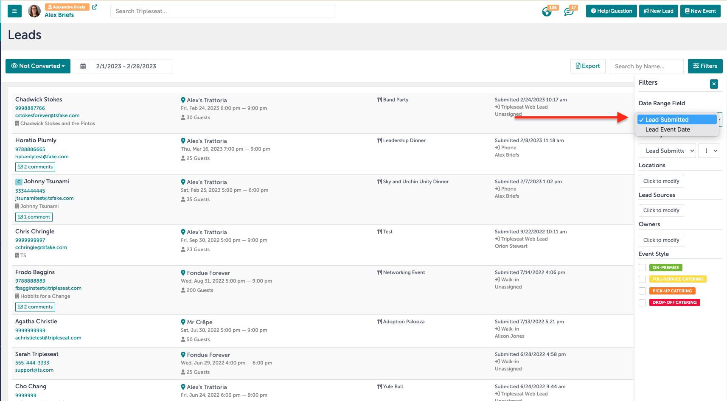This screenshot has height=401, width=727.
Task: Open the sort direction dropdown
Action: coord(709,151)
